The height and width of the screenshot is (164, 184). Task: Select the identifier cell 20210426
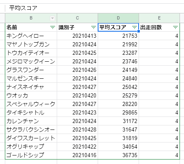point(77,70)
